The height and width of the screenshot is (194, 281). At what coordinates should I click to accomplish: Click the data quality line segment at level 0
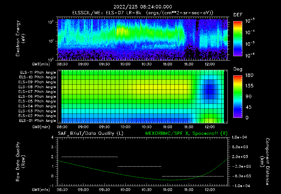[193, 176]
